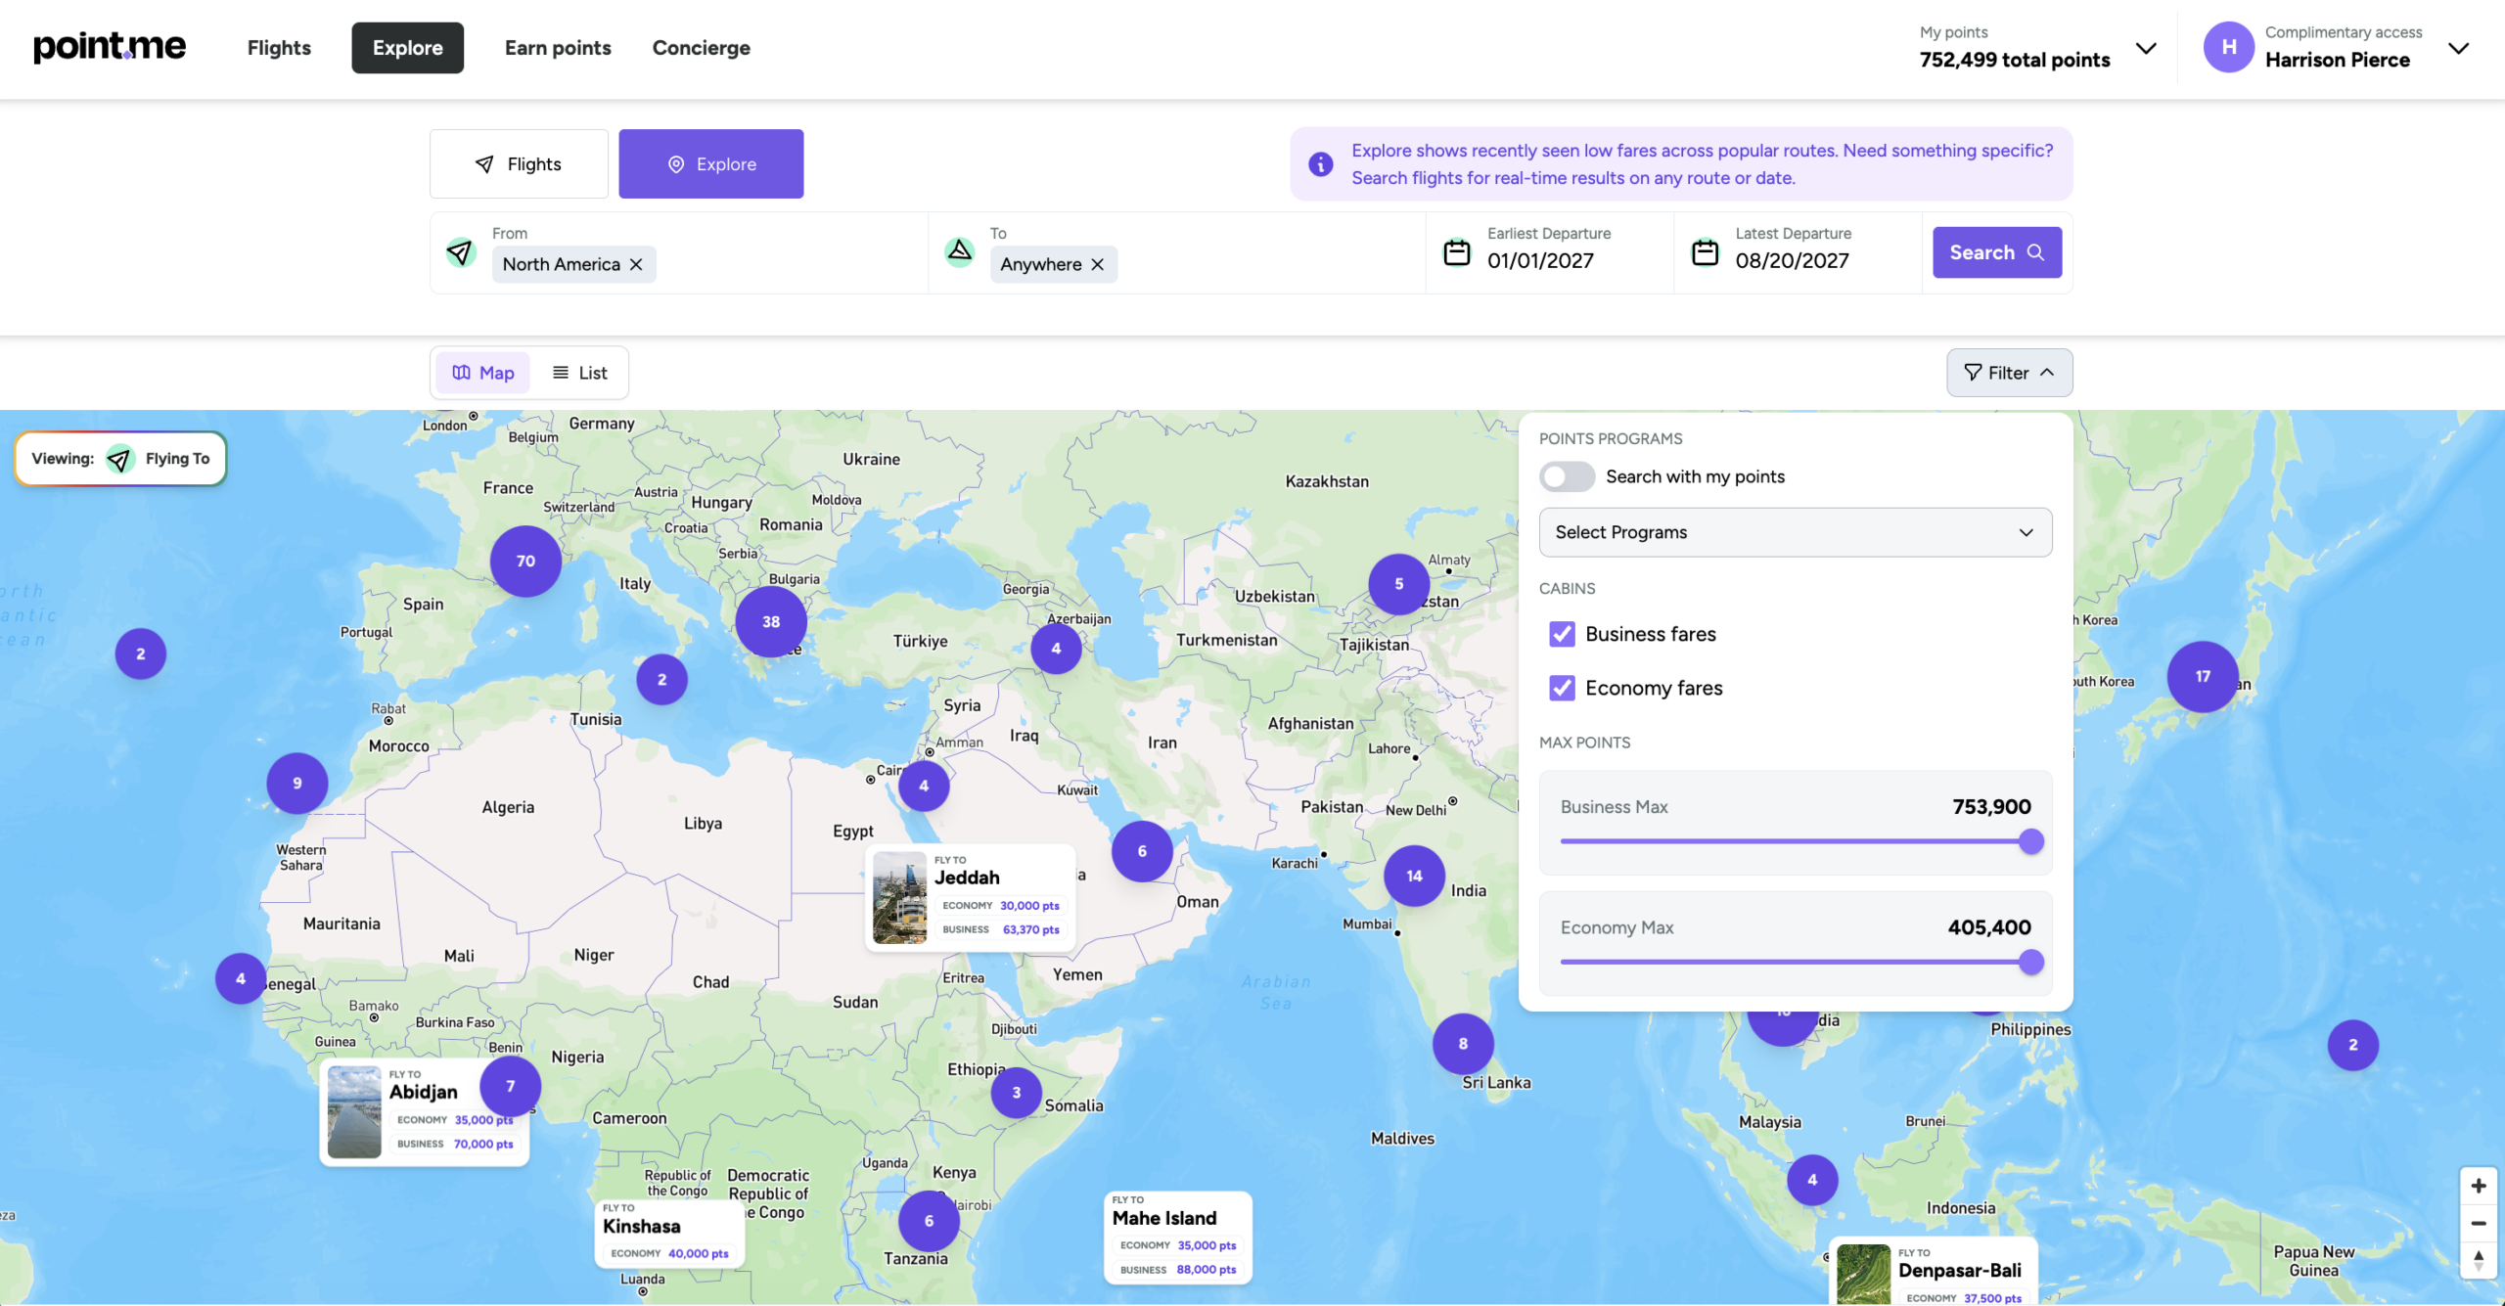Open the Earn points menu item
The height and width of the screenshot is (1306, 2505).
click(x=558, y=47)
